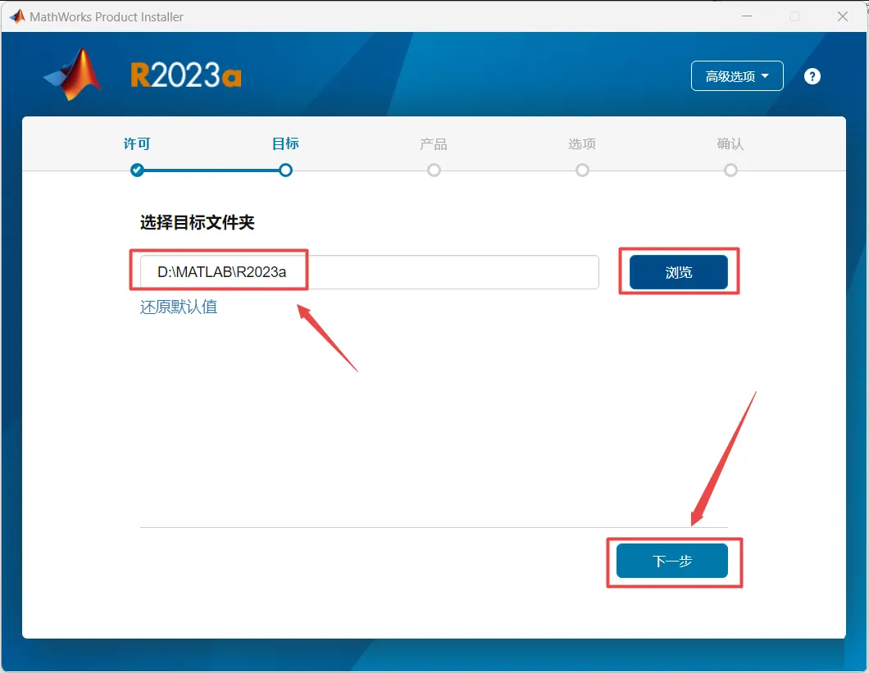Go to the 许可 step

(x=137, y=144)
